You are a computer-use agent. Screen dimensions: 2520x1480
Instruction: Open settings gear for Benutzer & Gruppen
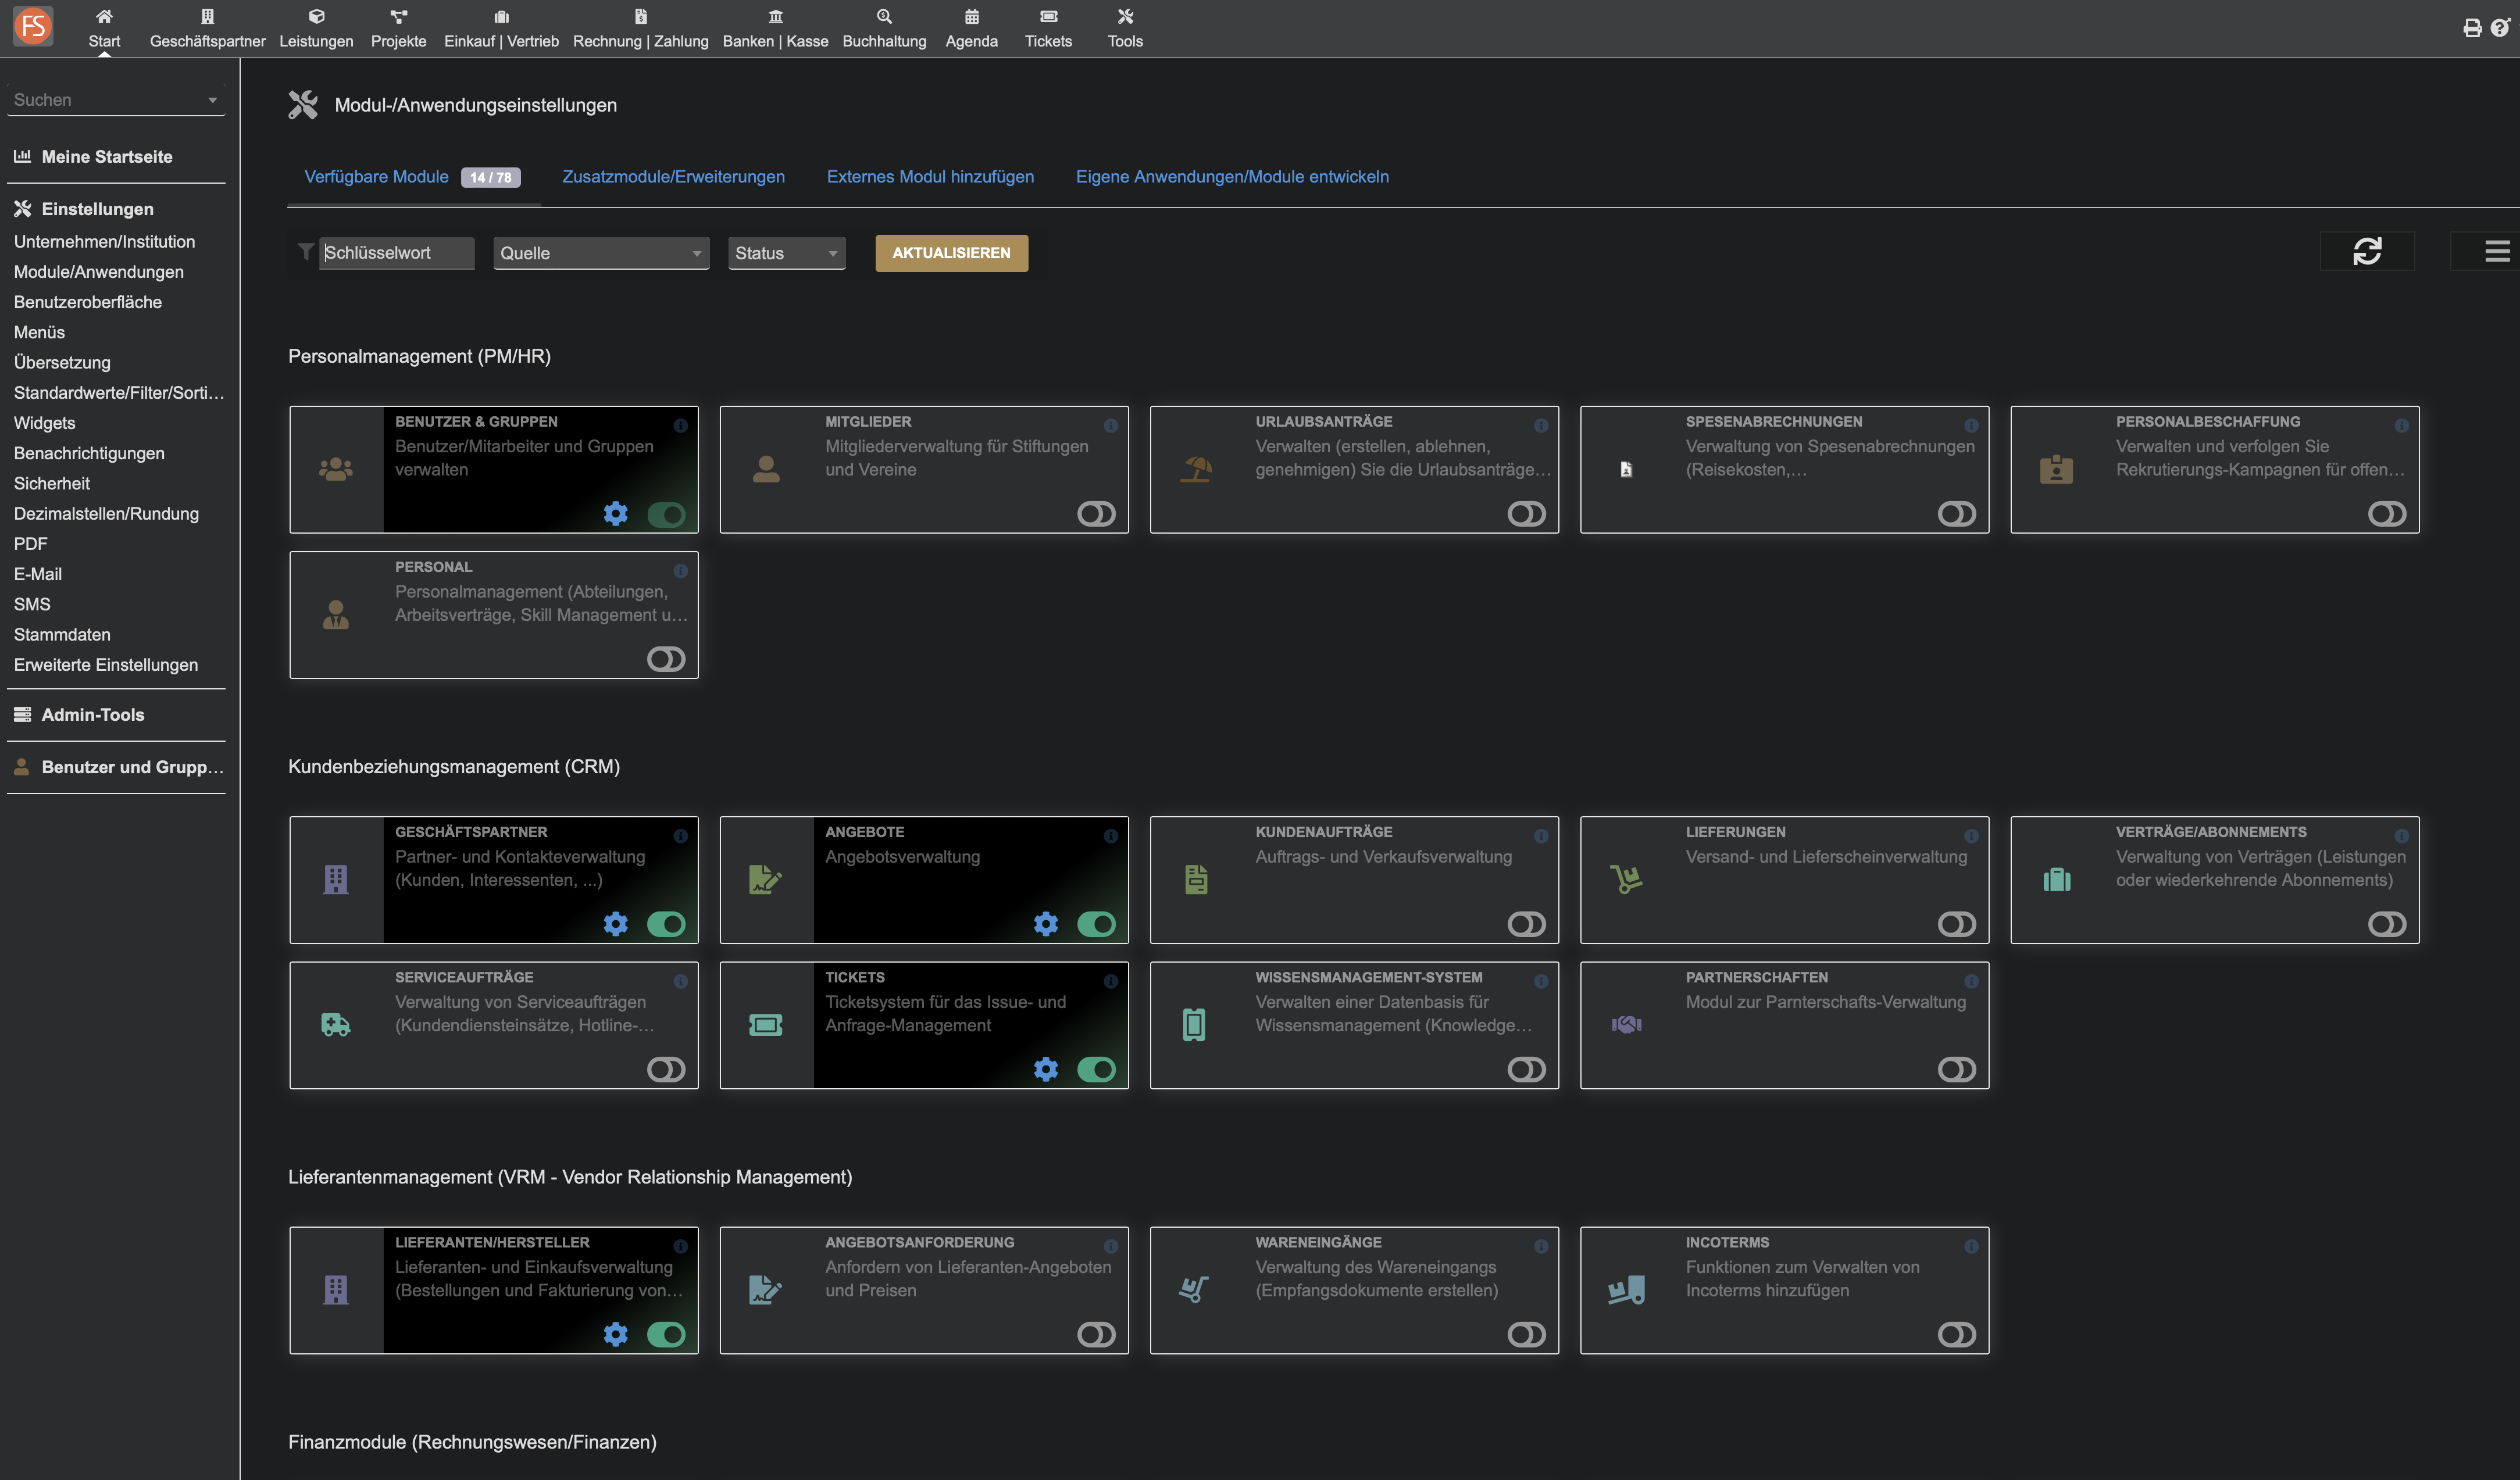[616, 513]
